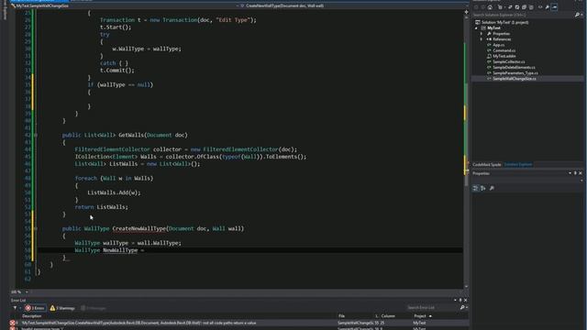The image size is (587, 330).
Task: Collapse the MyTest project node
Action: (x=477, y=28)
